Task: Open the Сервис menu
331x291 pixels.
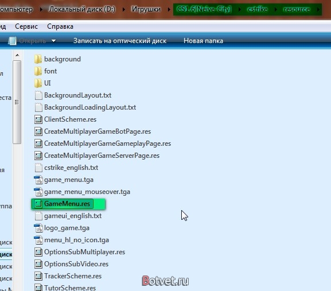Action: (x=26, y=26)
